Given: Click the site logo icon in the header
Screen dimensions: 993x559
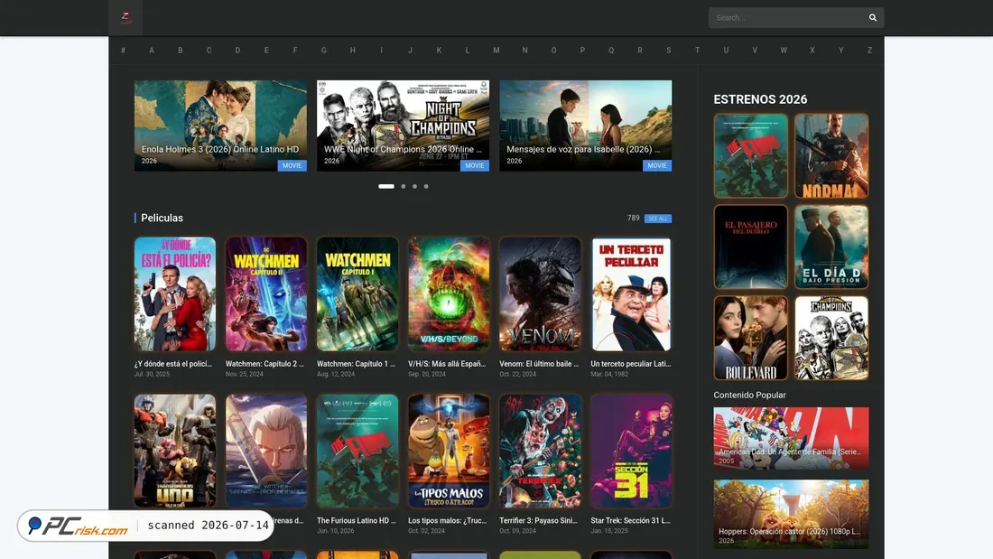Looking at the screenshot, I should coord(125,17).
